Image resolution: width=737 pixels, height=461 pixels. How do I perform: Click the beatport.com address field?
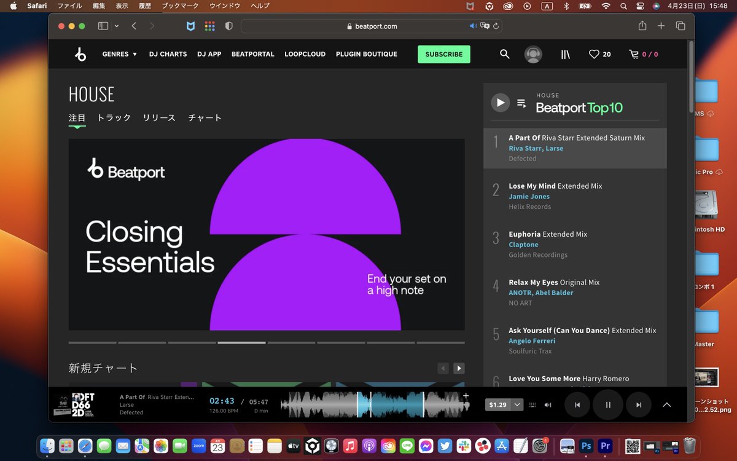[x=372, y=26]
